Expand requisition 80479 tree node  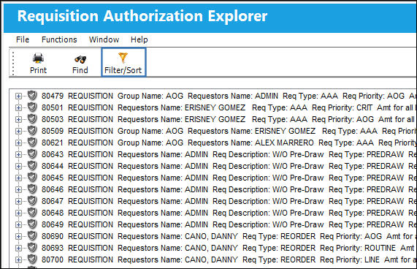point(18,96)
